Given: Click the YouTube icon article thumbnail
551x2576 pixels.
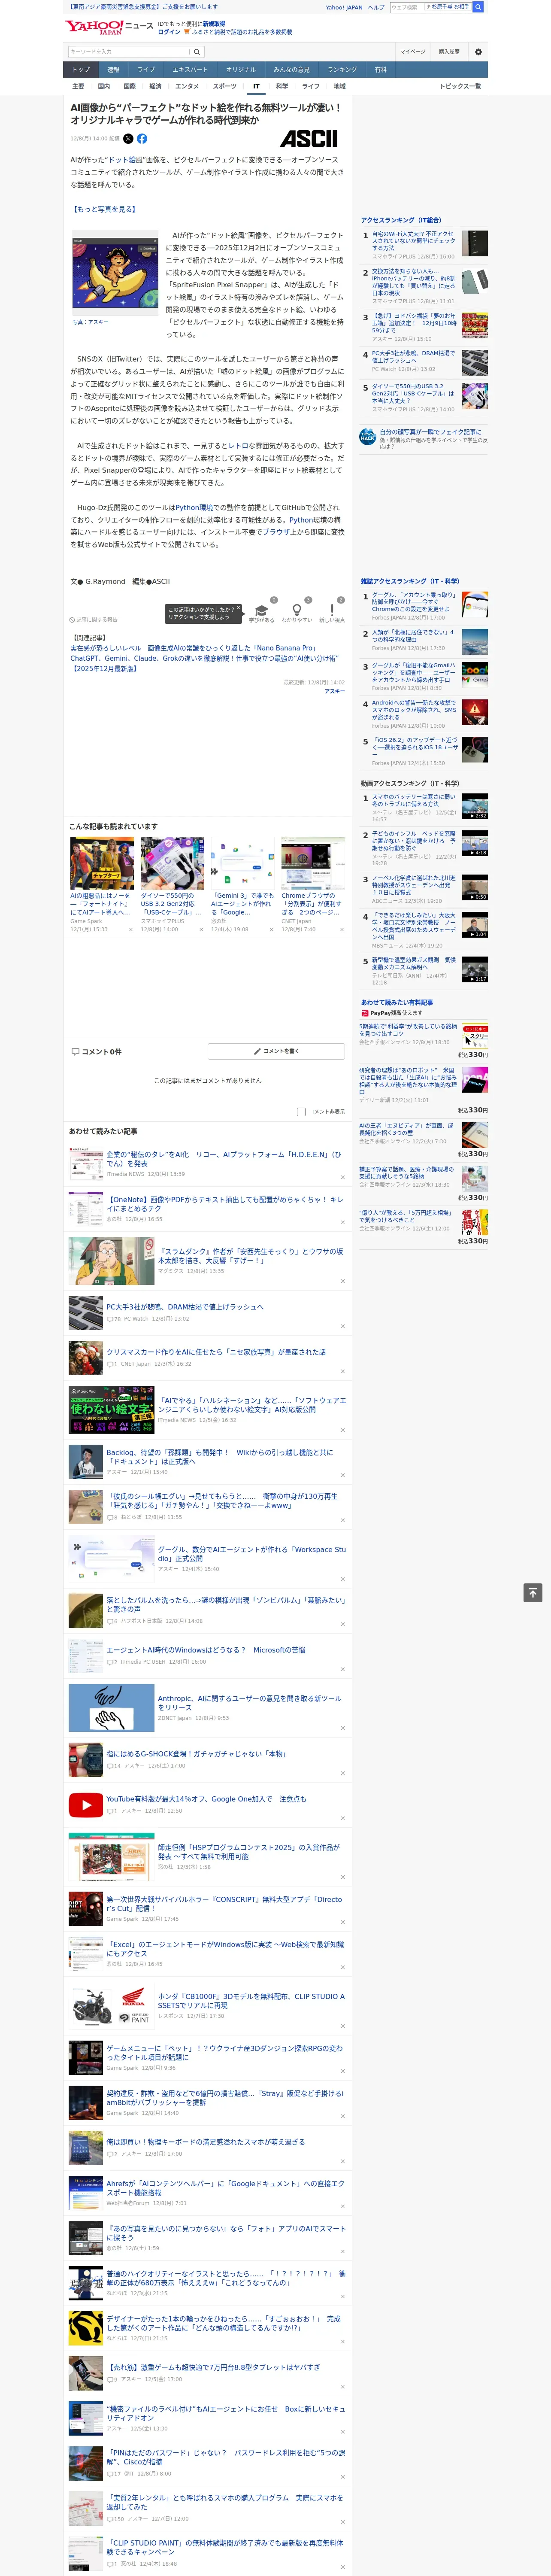Looking at the screenshot, I should click(x=86, y=1805).
